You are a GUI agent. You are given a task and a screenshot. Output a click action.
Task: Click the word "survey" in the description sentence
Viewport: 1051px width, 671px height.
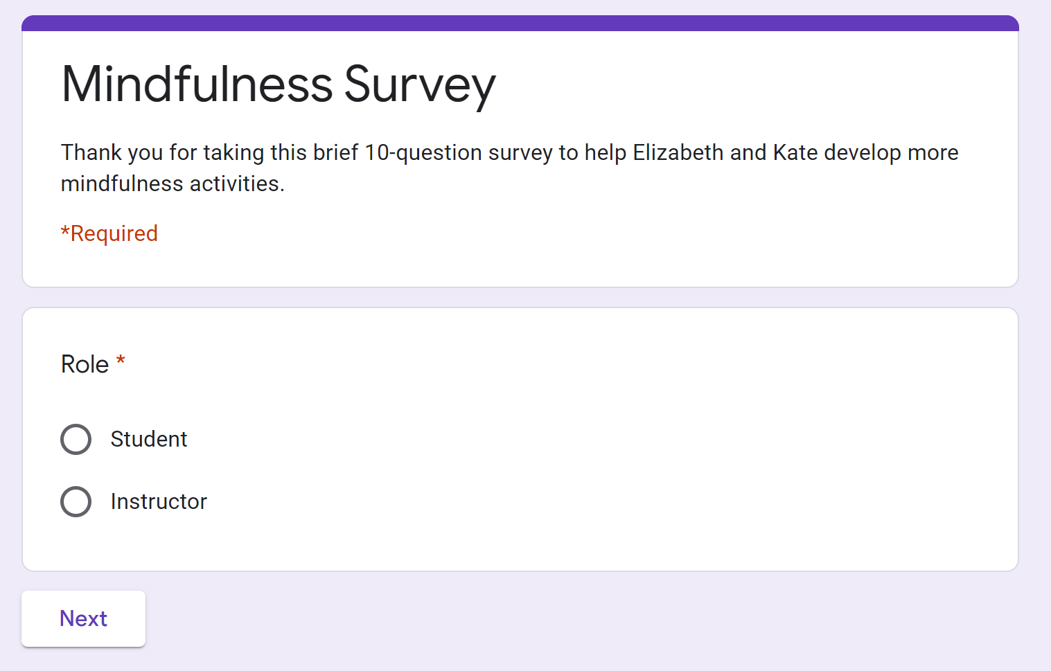pos(520,154)
